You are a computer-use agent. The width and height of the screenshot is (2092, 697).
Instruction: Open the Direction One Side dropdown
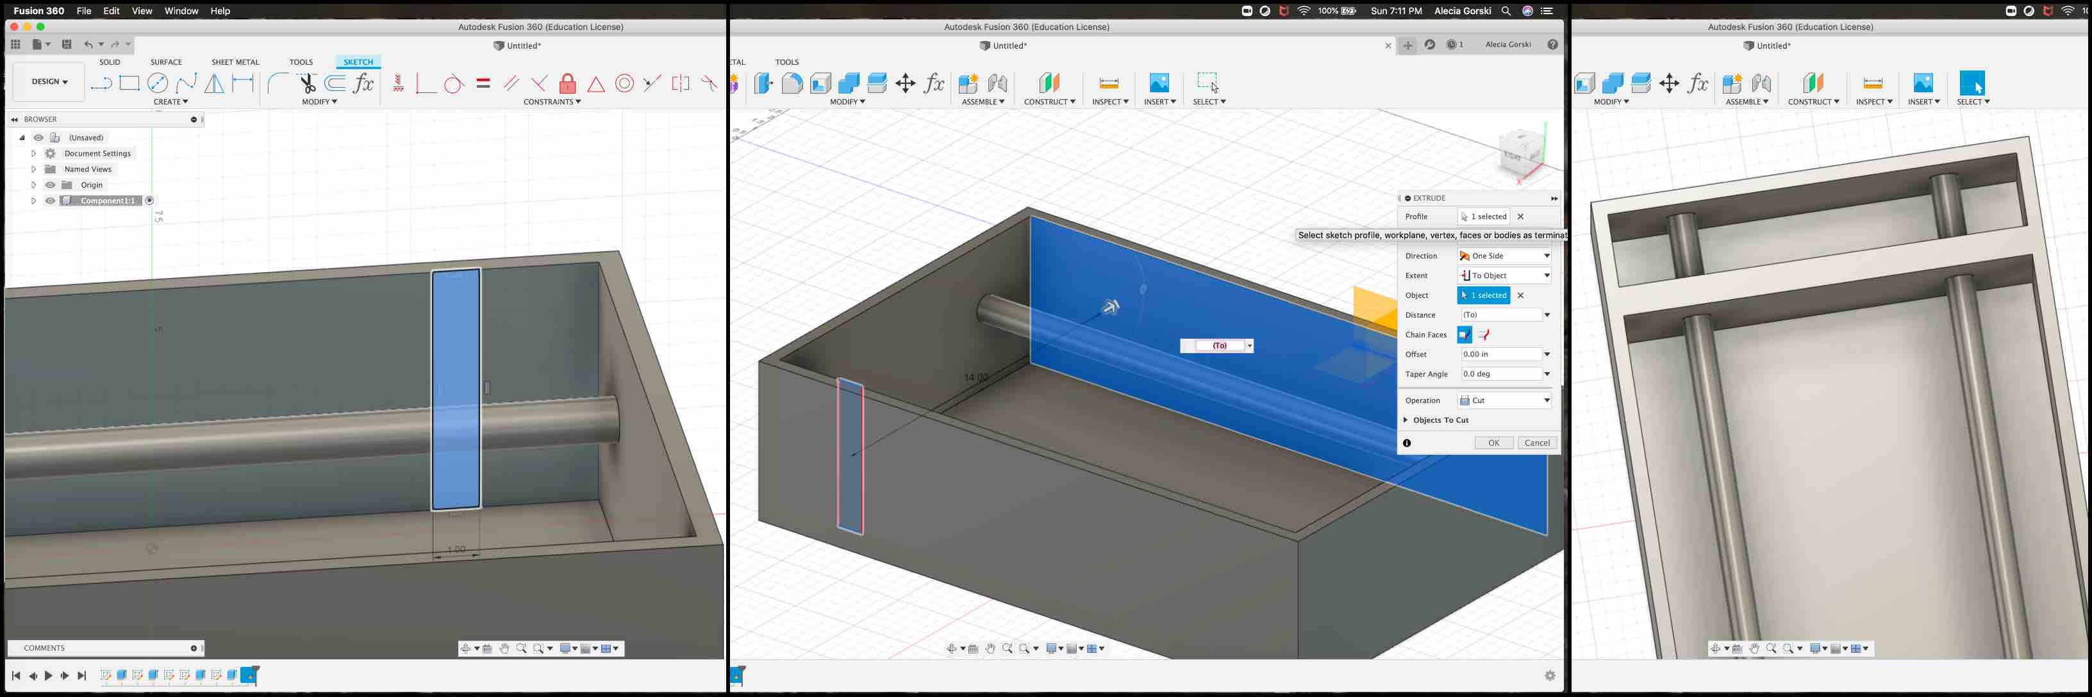point(1505,256)
